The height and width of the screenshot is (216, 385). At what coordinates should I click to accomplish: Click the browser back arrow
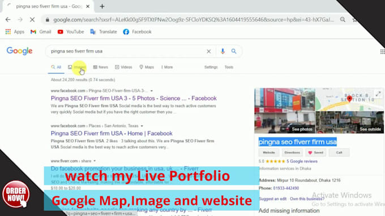[x=8, y=20]
